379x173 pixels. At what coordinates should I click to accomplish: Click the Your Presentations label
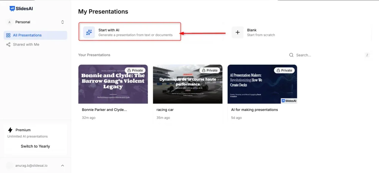[94, 55]
